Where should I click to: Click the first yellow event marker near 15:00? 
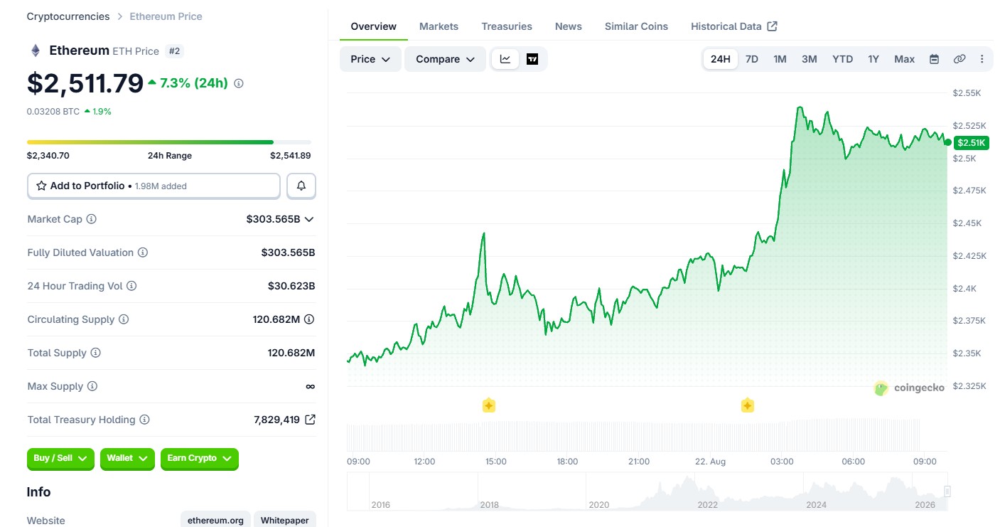point(489,405)
